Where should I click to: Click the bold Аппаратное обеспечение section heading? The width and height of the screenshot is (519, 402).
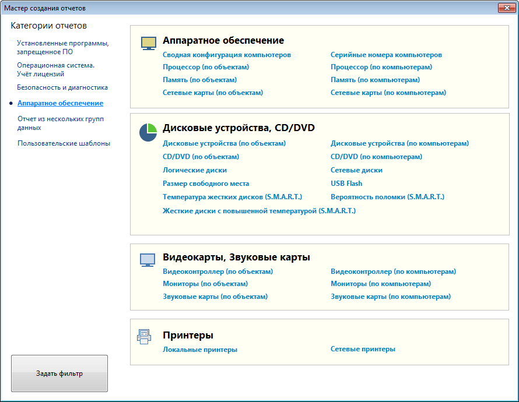(223, 40)
